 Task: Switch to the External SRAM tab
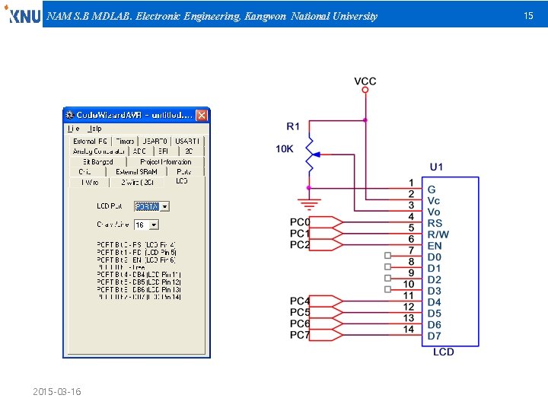[x=136, y=172]
